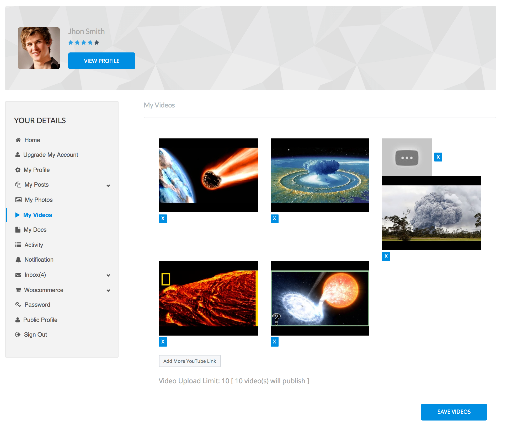Open Upgrade My Account page
Screen dimensions: 512x431
[50, 155]
